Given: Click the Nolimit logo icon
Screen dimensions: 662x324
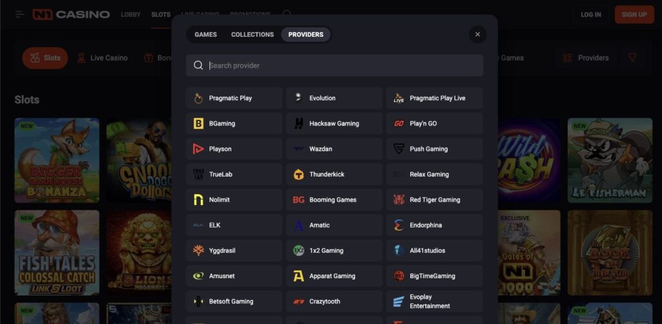Looking at the screenshot, I should point(198,200).
